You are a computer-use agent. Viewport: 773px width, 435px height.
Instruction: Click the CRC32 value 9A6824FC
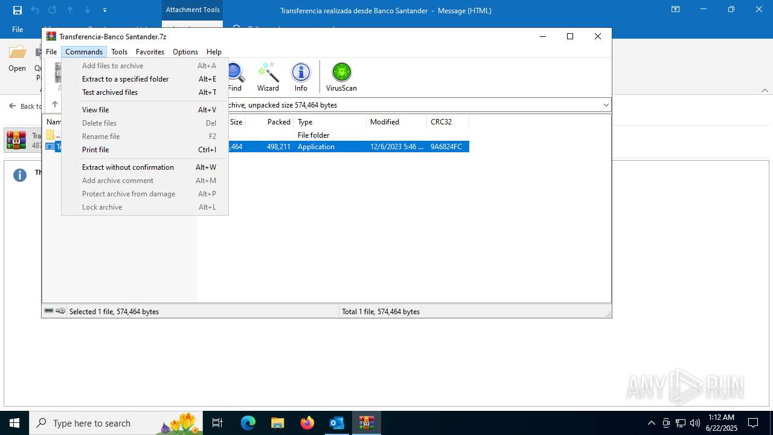(446, 147)
